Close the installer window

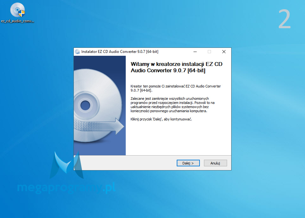coord(224,52)
